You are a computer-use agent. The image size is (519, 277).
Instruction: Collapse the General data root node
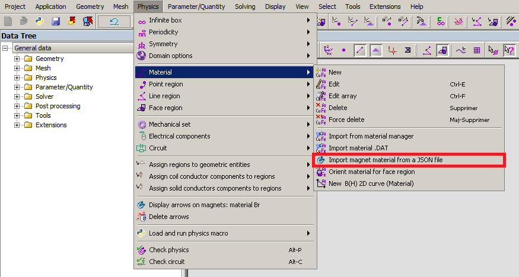(5, 48)
